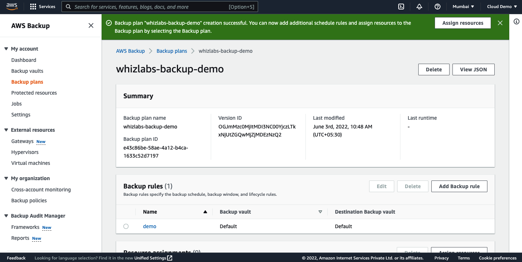Open Settings in sidebar
The height and width of the screenshot is (262, 522).
(x=21, y=115)
